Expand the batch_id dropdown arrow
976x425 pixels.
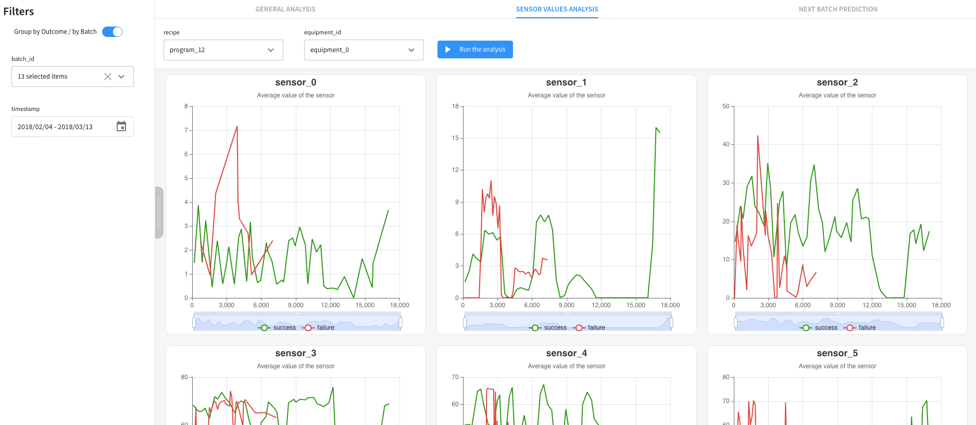[121, 77]
